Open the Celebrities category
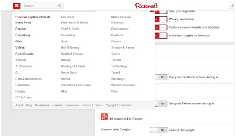Screen dimensions: 235x136 (x=22, y=85)
